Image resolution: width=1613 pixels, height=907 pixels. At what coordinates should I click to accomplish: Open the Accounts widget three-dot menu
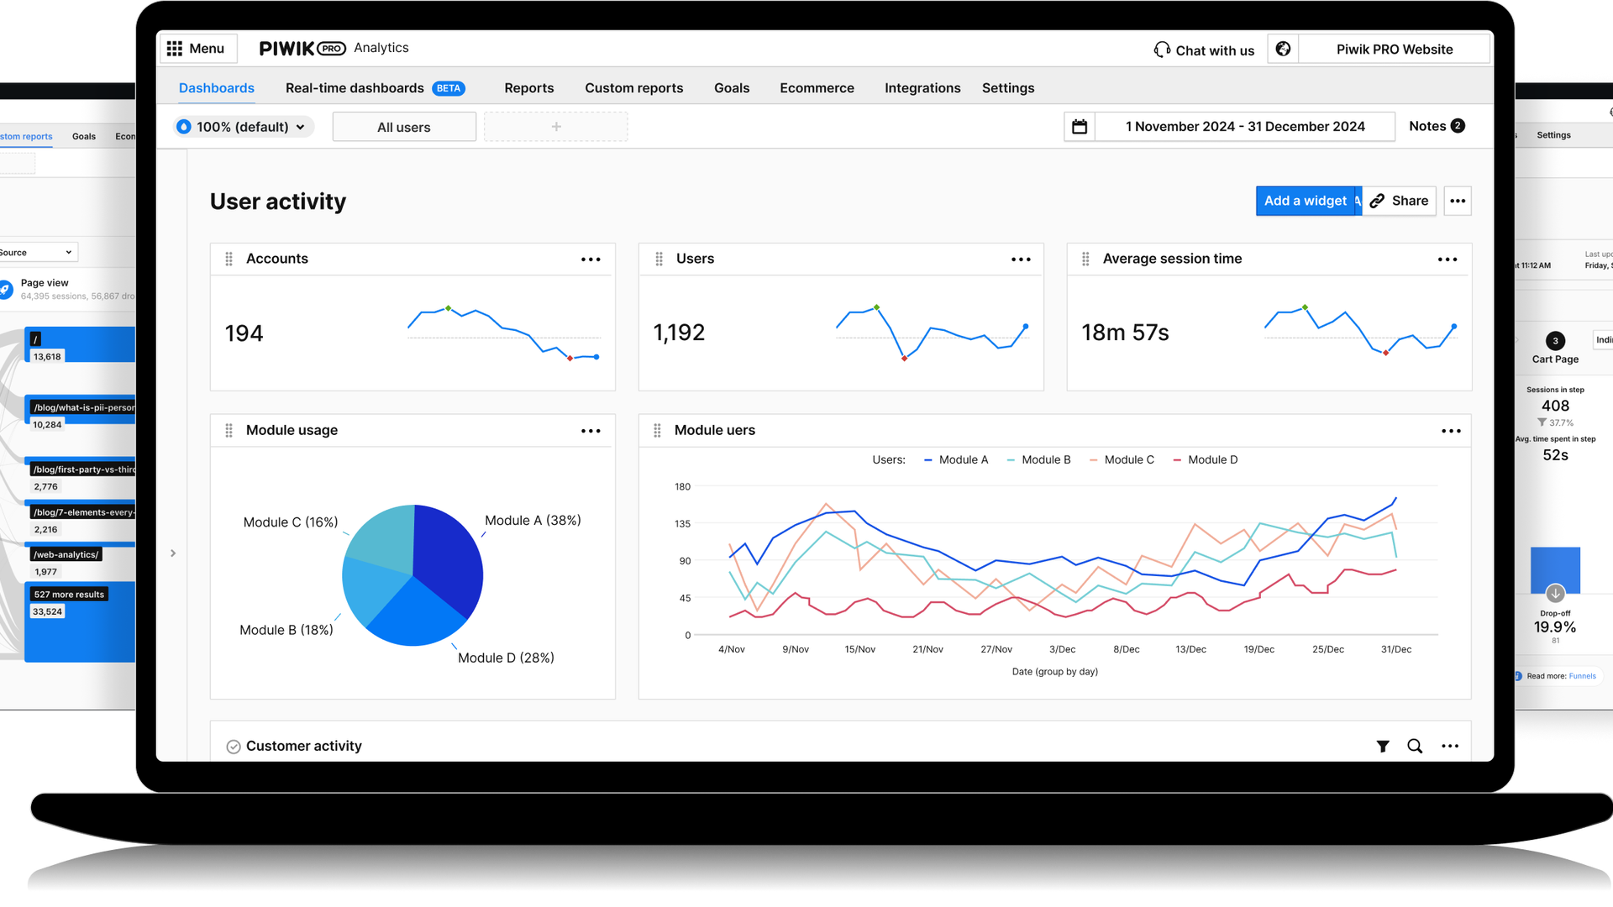point(591,259)
